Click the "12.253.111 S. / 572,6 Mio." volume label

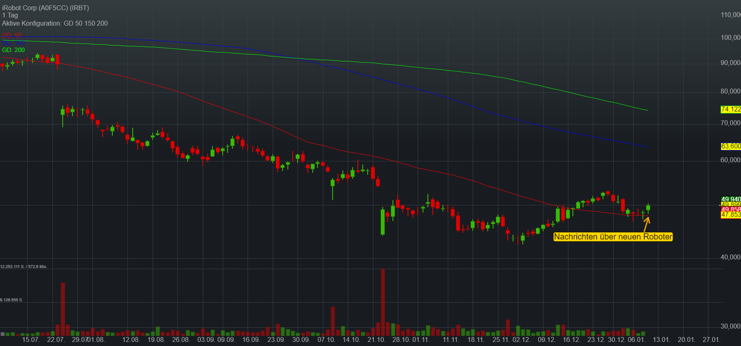pyautogui.click(x=24, y=267)
